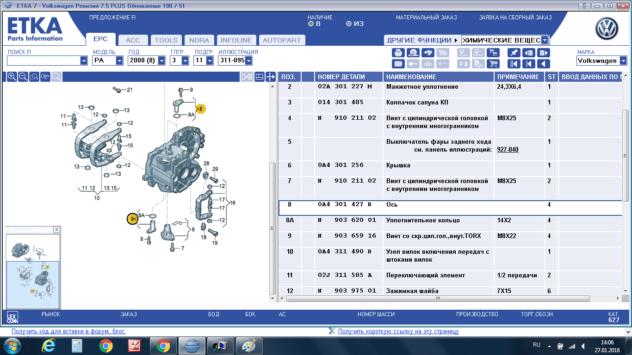Click 'Получить код для вставки в форум' link

68,331
